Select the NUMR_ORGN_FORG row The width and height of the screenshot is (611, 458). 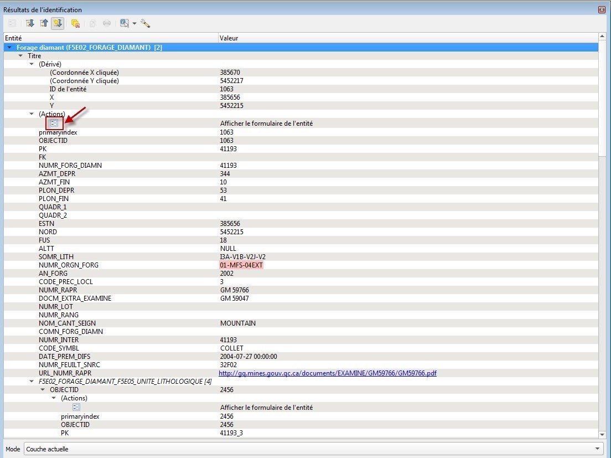(x=301, y=265)
